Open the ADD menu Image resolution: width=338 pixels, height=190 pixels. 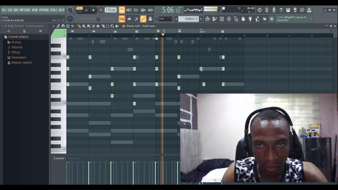point(16,10)
